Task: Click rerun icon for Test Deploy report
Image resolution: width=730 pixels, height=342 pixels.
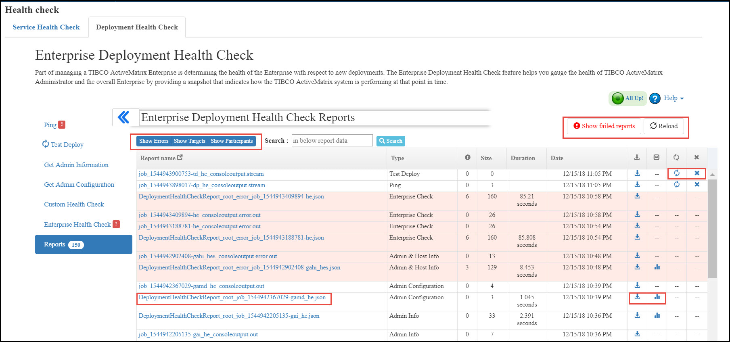Action: (x=677, y=173)
